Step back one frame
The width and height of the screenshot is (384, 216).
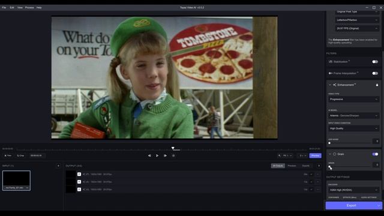coord(149,155)
